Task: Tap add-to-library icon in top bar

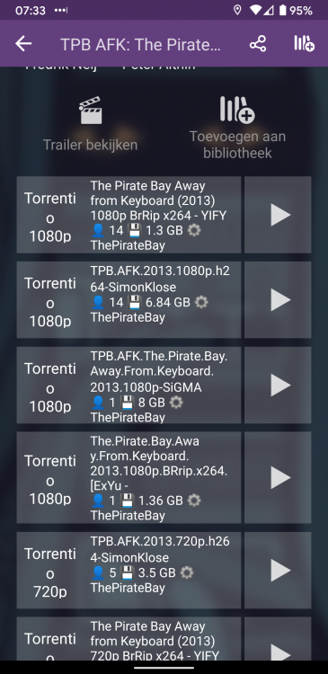Action: coord(304,44)
